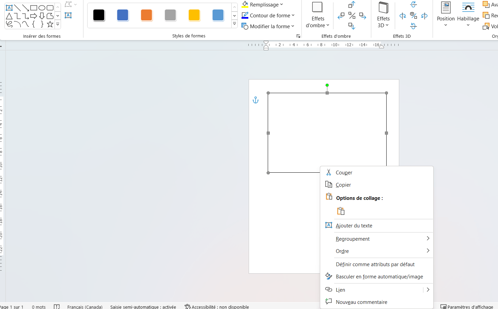Nudge the shadow left

coord(341,16)
